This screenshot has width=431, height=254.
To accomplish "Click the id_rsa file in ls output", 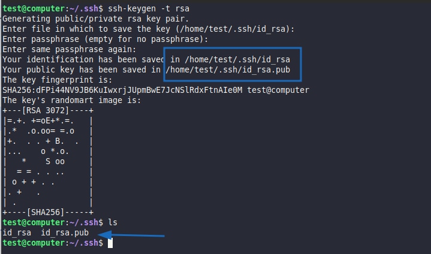I will pyautogui.click(x=17, y=232).
